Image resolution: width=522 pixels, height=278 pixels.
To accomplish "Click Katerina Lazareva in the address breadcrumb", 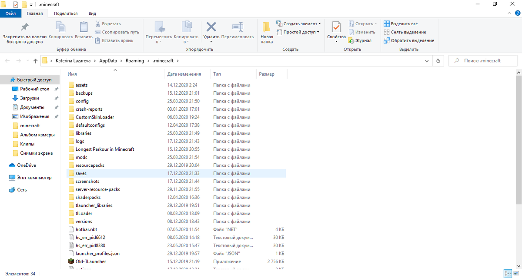I will point(73,61).
